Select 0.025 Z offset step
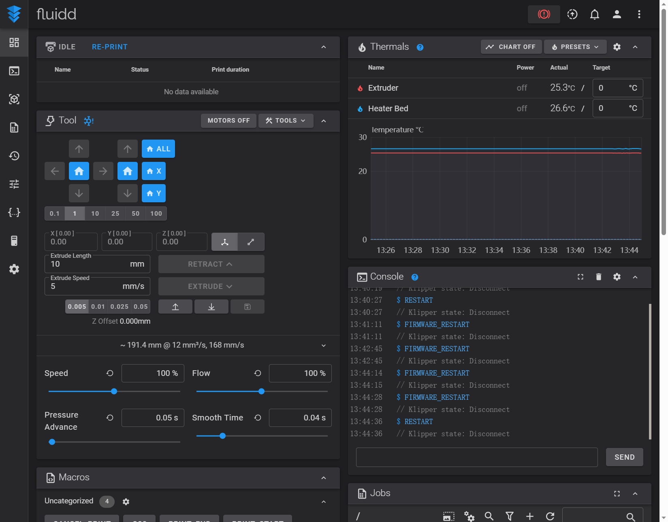 coord(120,307)
